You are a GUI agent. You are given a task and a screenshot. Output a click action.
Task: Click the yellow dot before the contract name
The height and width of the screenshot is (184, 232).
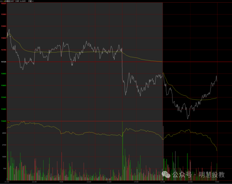point(4,1)
